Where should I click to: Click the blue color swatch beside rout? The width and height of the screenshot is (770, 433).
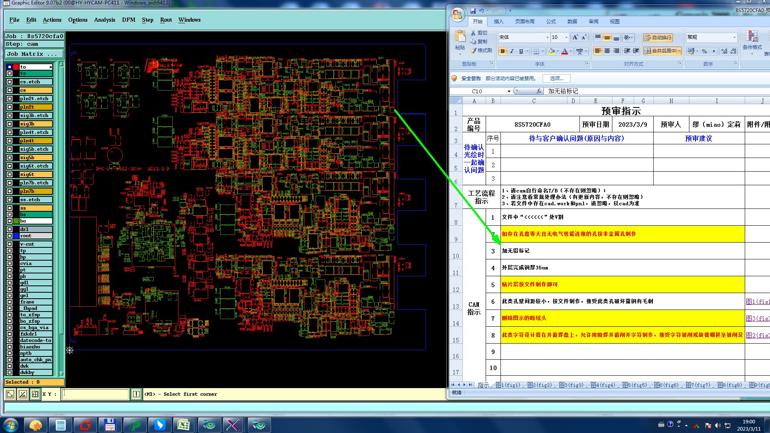click(16, 236)
